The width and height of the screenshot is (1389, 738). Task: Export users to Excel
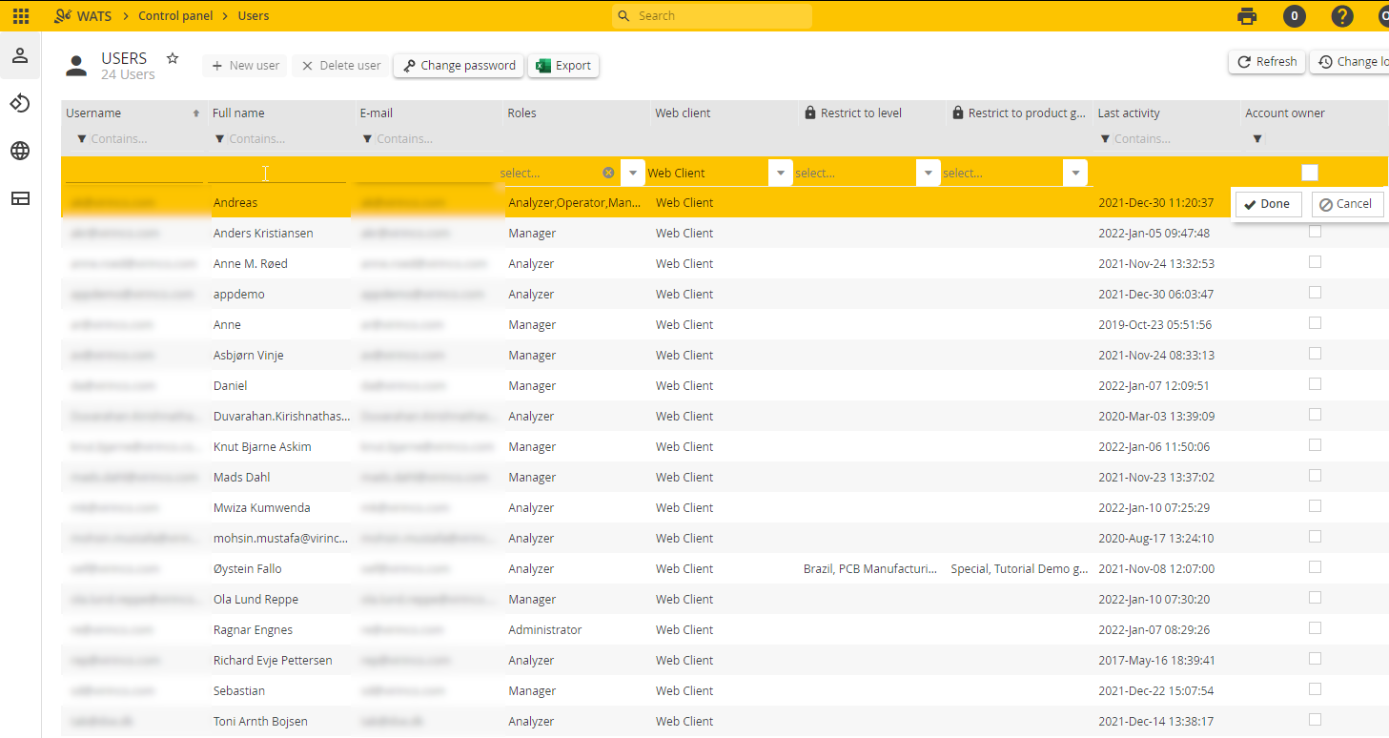click(x=563, y=66)
